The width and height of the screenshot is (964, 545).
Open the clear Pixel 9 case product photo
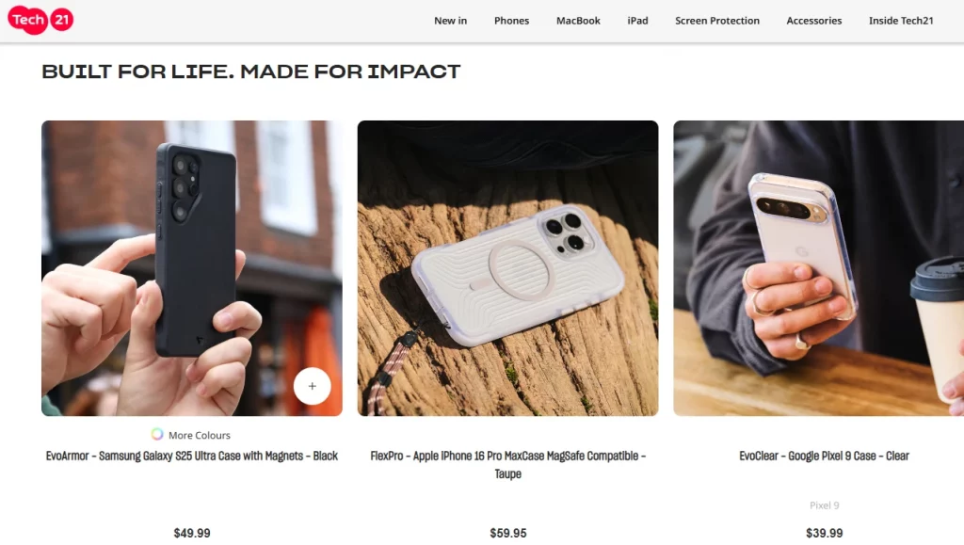(818, 268)
